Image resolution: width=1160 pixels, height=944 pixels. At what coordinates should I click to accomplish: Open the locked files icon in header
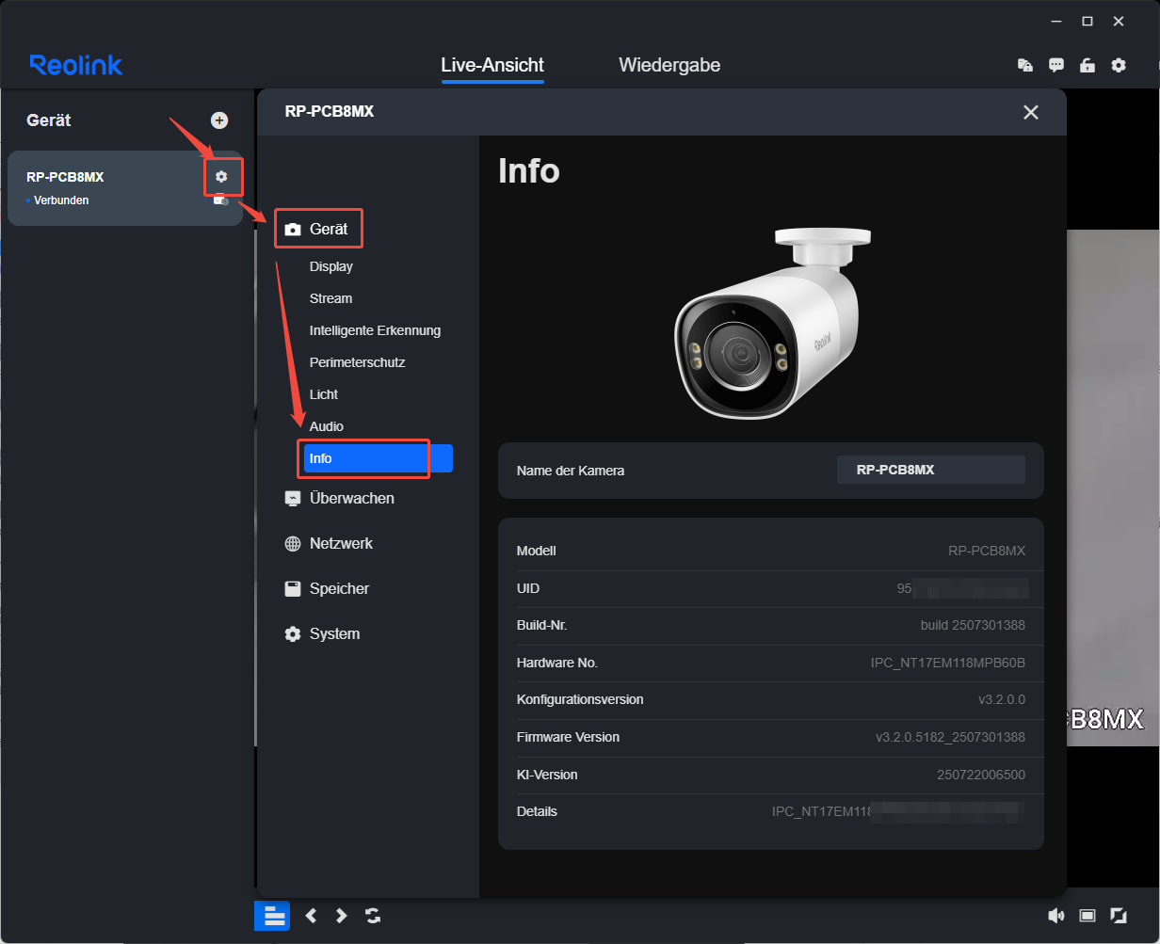coord(1025,65)
